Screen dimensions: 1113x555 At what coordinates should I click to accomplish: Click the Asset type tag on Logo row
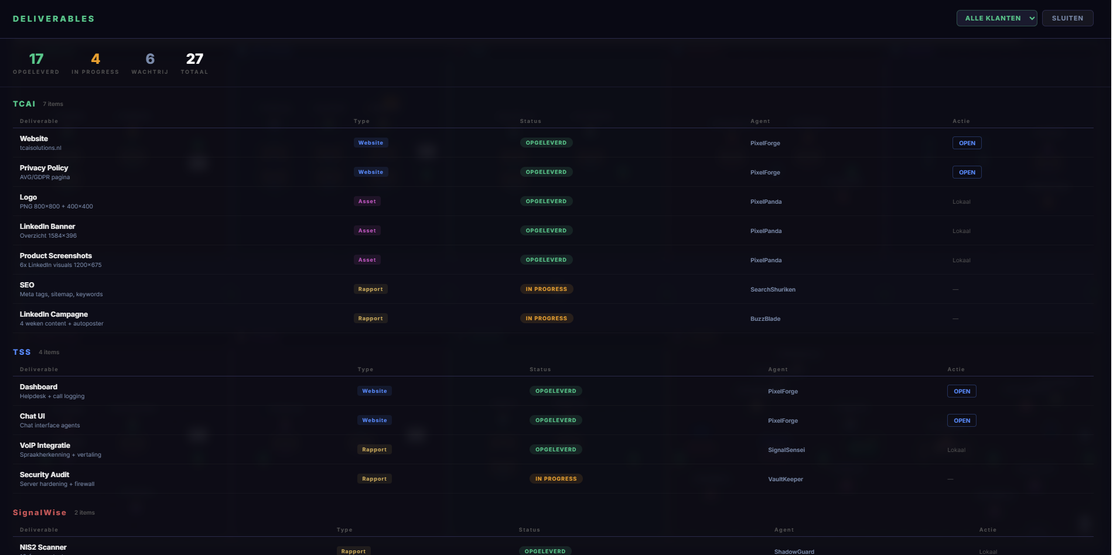coord(367,201)
